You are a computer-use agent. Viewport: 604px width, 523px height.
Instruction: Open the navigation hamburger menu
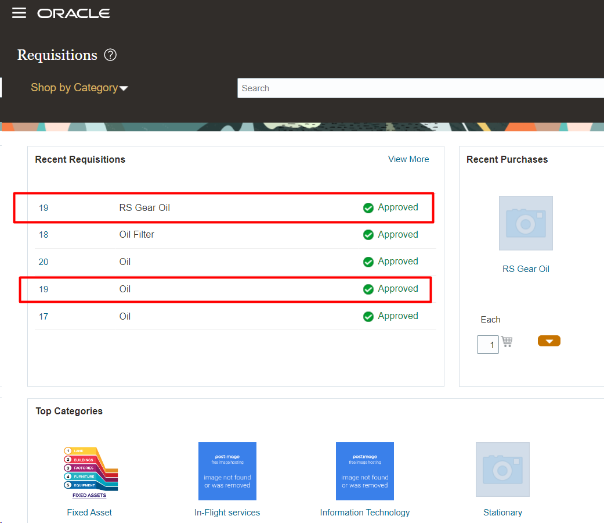click(19, 13)
